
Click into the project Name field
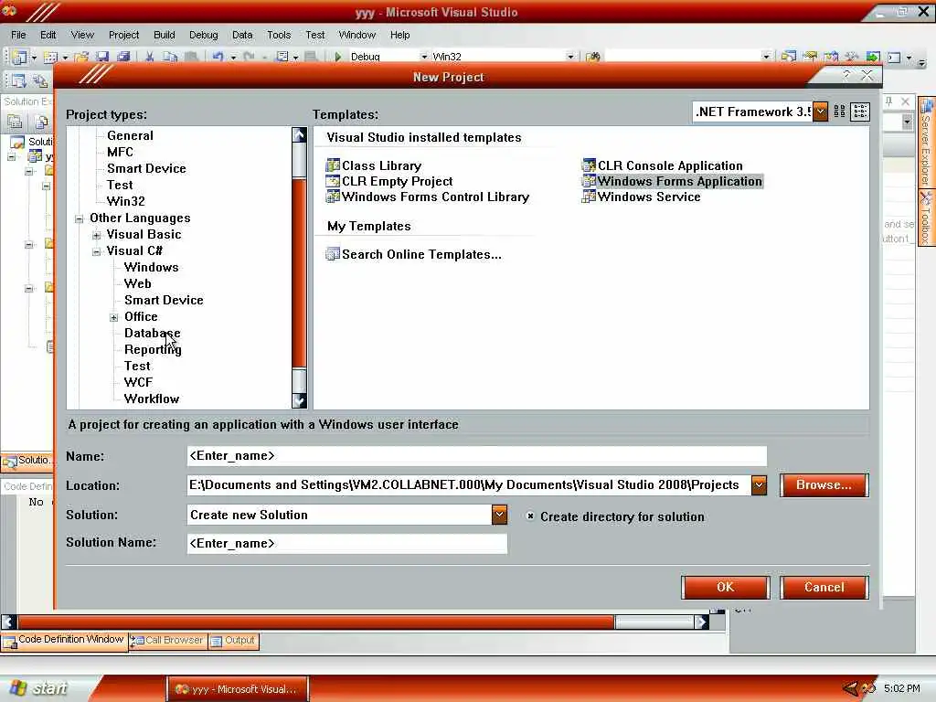[x=476, y=455]
